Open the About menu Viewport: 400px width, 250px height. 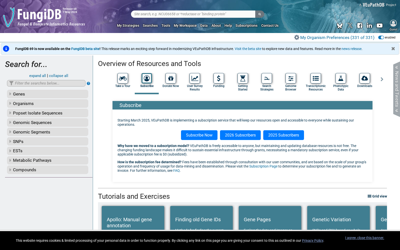click(216, 25)
